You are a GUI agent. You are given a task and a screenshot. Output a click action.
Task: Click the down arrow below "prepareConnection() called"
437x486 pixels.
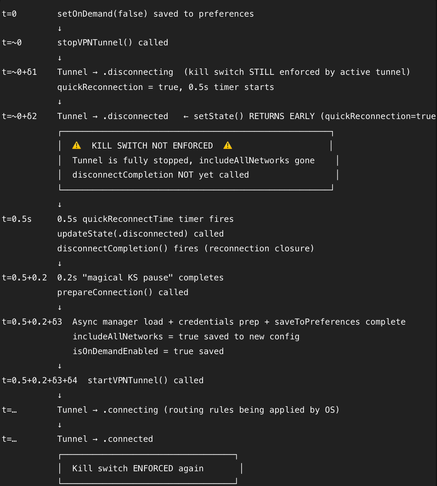[60, 308]
